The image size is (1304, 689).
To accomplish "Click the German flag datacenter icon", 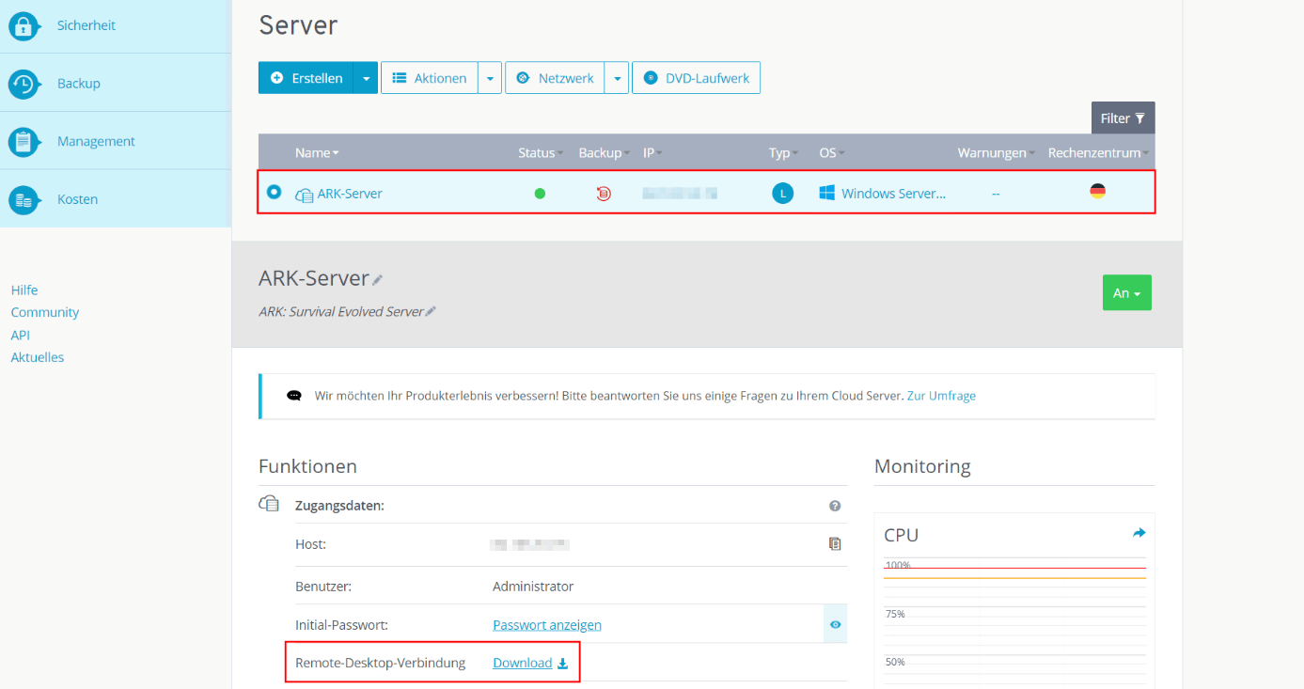I will pos(1097,191).
